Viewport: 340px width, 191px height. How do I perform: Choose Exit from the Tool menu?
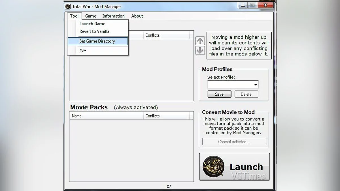[x=83, y=51]
